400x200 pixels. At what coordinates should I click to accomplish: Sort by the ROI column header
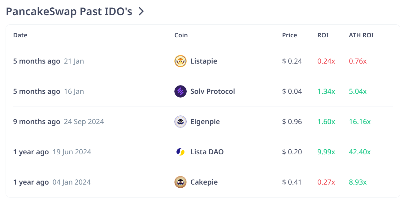pyautogui.click(x=323, y=35)
